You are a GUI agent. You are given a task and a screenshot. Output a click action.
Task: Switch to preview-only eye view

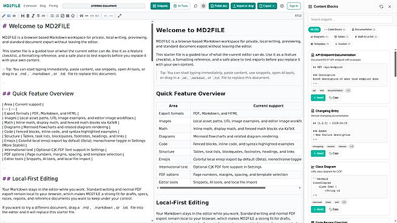[14, 16]
